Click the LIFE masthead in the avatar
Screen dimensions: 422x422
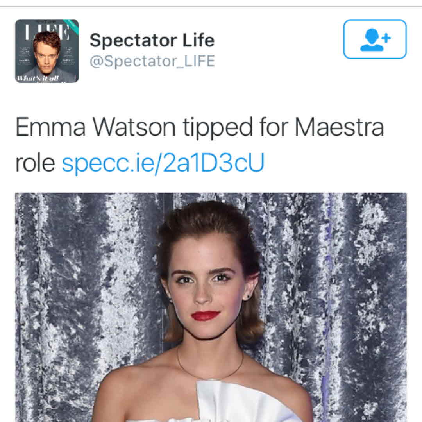[x=47, y=31]
